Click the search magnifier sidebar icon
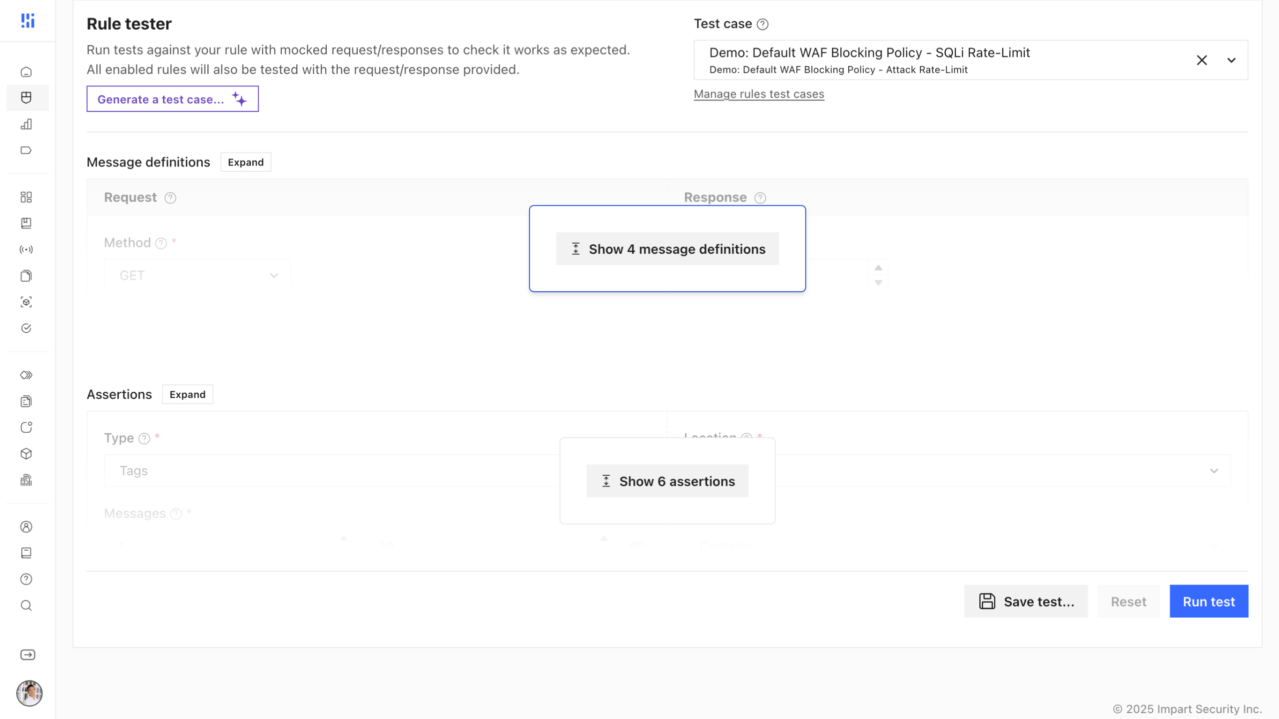Image resolution: width=1279 pixels, height=719 pixels. coord(26,606)
